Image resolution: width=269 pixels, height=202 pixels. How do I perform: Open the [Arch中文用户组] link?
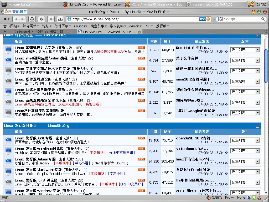coord(121,153)
